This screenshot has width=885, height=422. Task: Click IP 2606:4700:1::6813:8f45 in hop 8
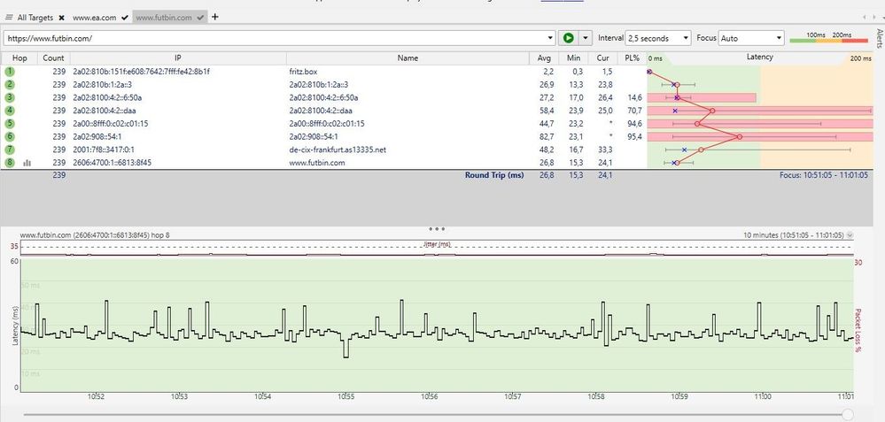click(113, 163)
